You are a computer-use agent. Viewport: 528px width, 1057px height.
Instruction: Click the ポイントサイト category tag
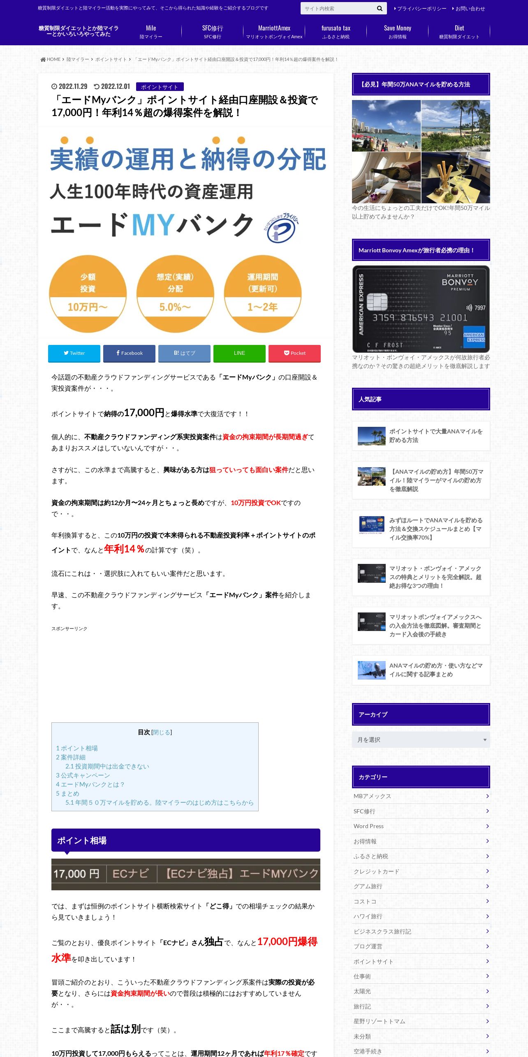coord(160,87)
